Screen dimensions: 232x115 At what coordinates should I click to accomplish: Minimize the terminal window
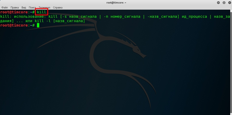click(x=218, y=3)
